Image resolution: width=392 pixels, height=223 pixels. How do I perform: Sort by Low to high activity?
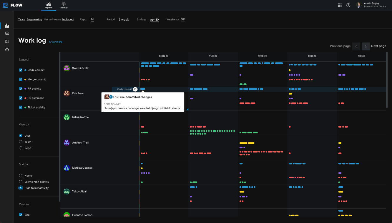click(x=21, y=182)
